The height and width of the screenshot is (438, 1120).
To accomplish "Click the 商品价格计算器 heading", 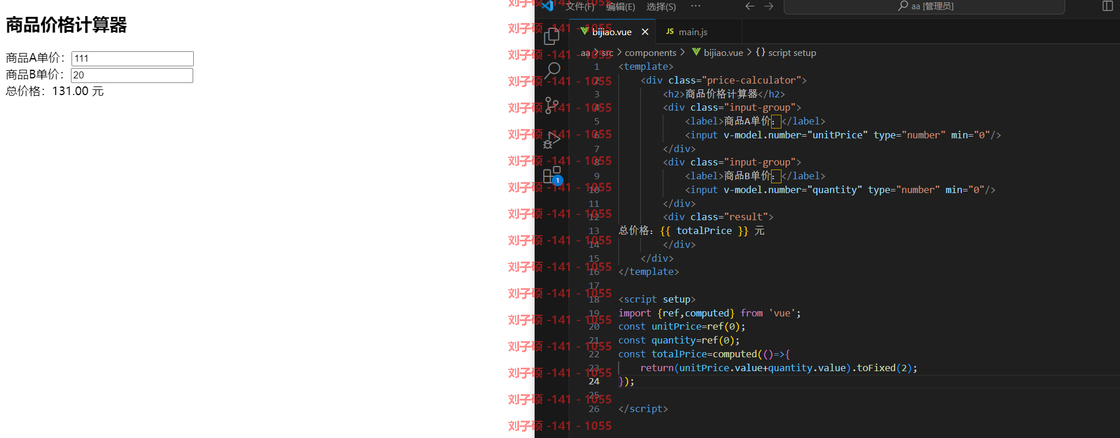I will pyautogui.click(x=66, y=25).
